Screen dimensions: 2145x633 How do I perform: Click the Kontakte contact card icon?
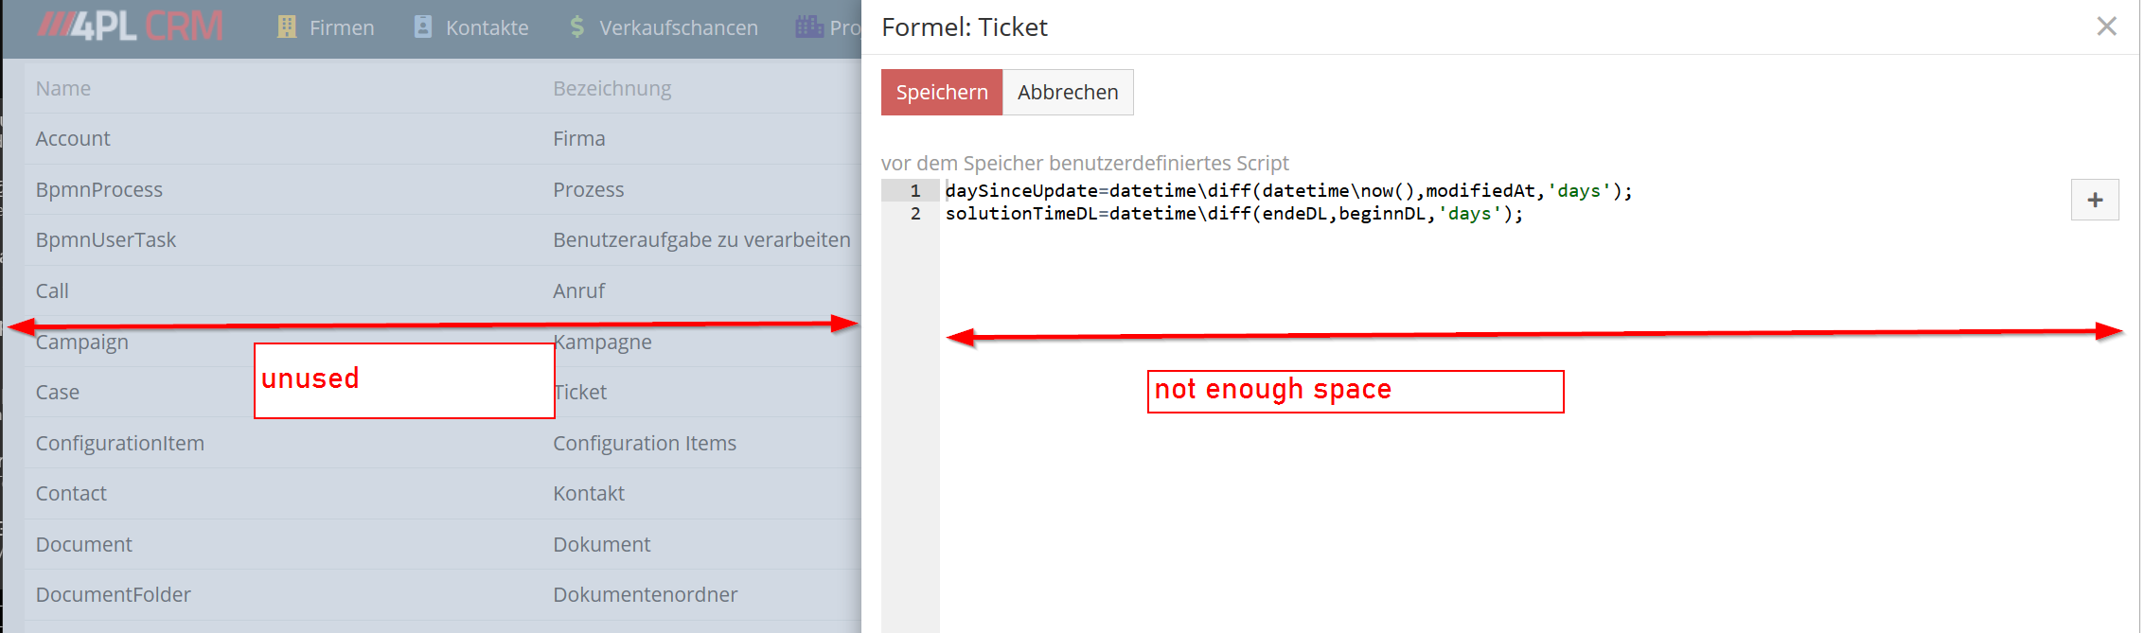tap(423, 27)
